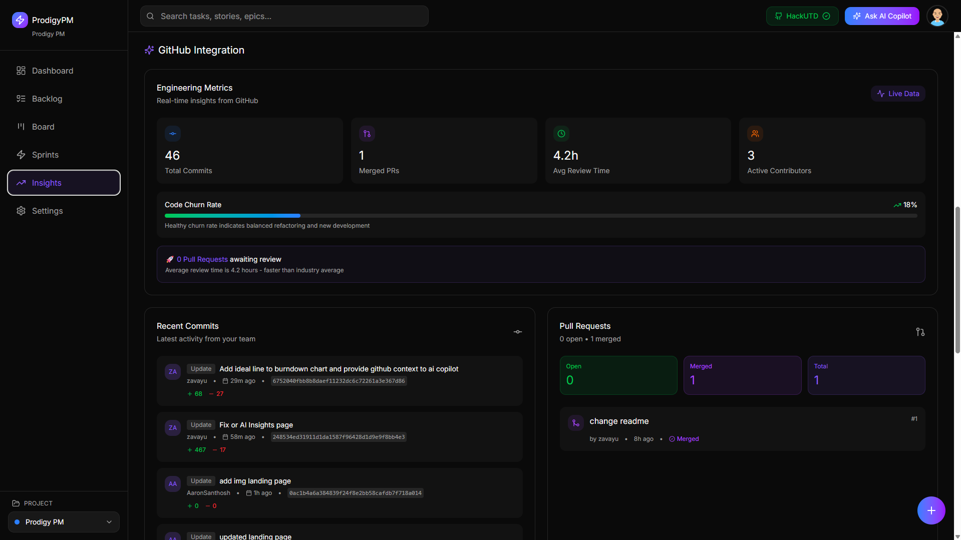The image size is (961, 540).
Task: Click the page vertical scrollbar
Action: [957, 280]
